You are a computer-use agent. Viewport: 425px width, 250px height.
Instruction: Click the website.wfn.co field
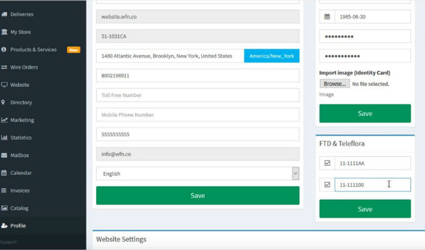point(197,17)
